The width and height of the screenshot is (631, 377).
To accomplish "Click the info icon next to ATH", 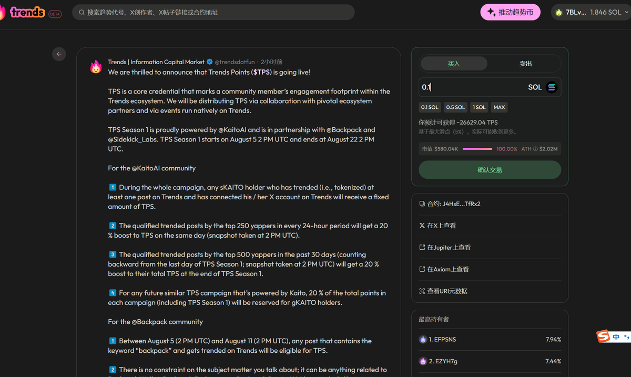I will (x=536, y=149).
